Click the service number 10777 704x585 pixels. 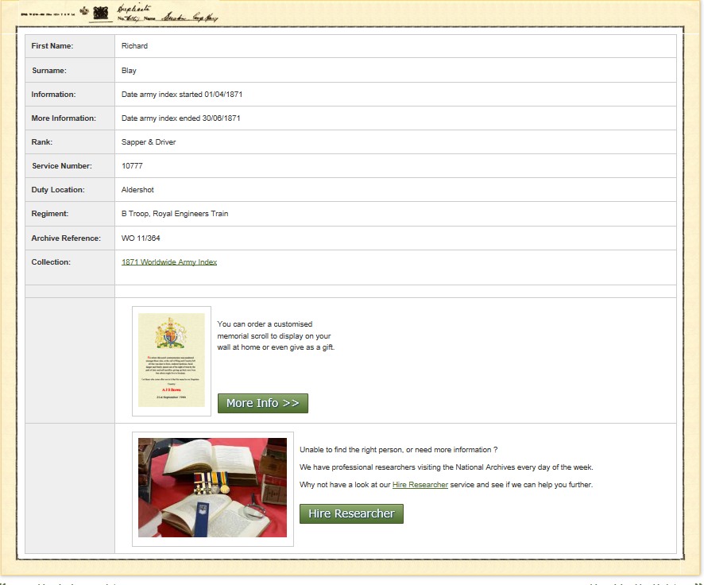point(132,166)
